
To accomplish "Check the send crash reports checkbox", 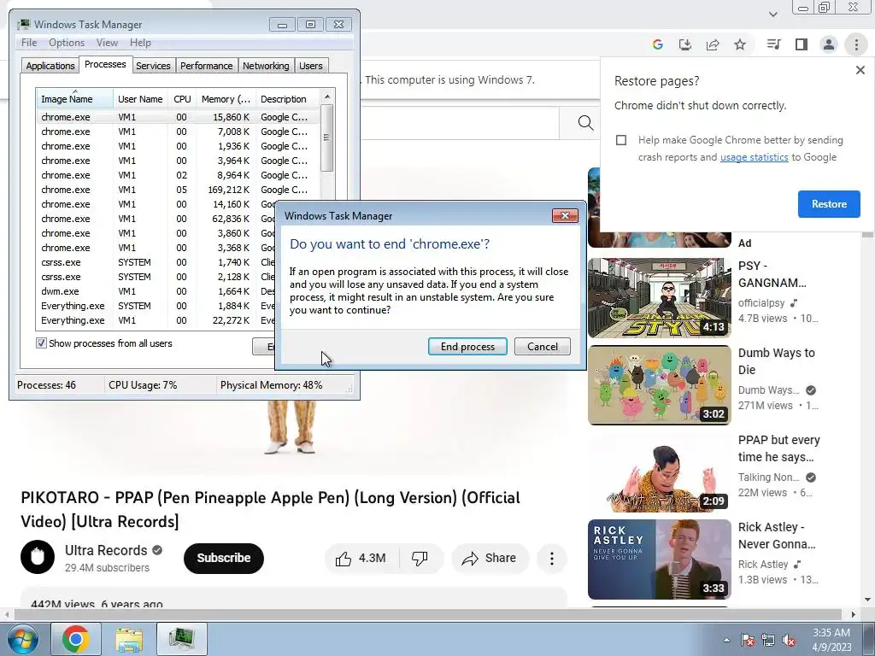I will point(621,140).
